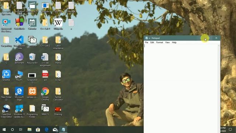Select the Google Chrome shortcut

pyautogui.click(x=45, y=94)
